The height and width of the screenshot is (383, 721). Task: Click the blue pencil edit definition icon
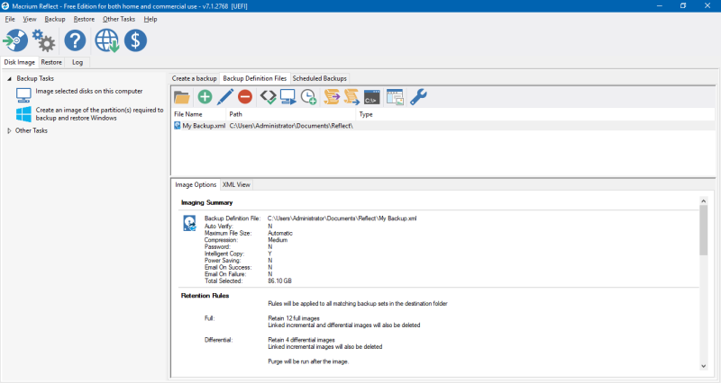[225, 96]
